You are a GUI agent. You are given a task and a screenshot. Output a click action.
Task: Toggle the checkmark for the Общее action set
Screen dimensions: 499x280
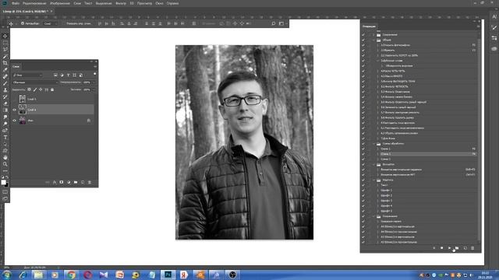click(363, 40)
